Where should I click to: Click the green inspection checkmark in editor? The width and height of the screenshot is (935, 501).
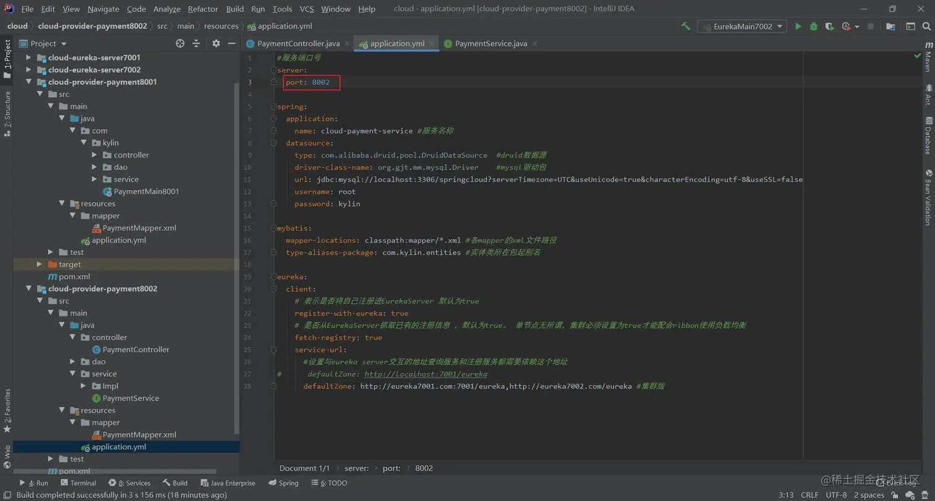pos(917,56)
